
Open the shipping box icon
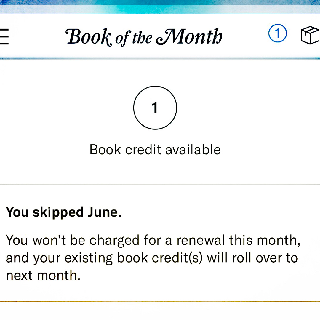click(310, 35)
